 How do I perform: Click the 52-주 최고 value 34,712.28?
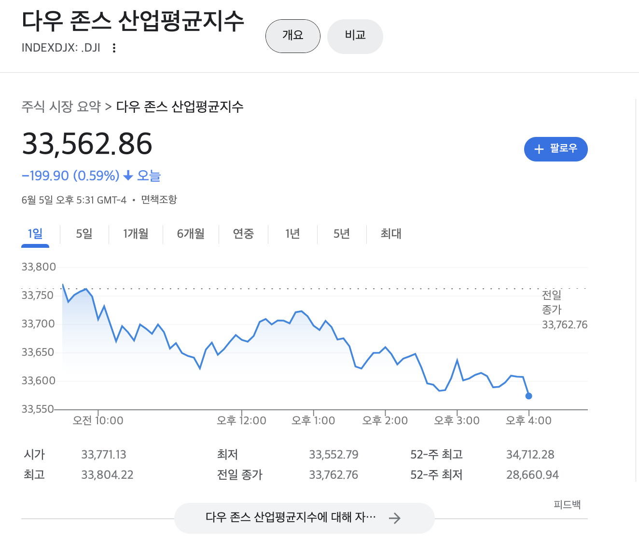[530, 455]
